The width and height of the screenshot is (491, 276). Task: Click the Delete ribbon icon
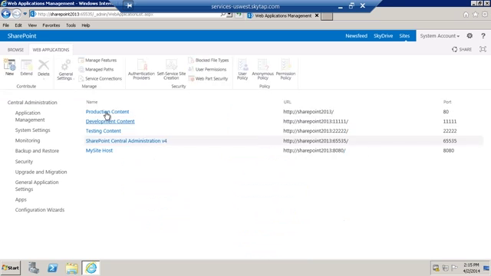pos(44,68)
